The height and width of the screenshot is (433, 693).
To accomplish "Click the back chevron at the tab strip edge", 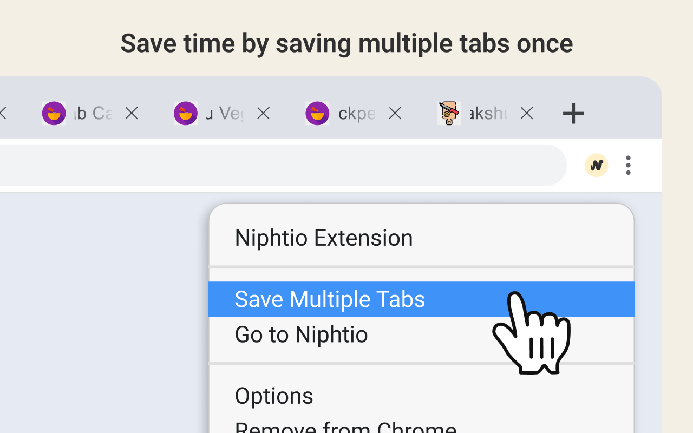I will pyautogui.click(x=4, y=113).
